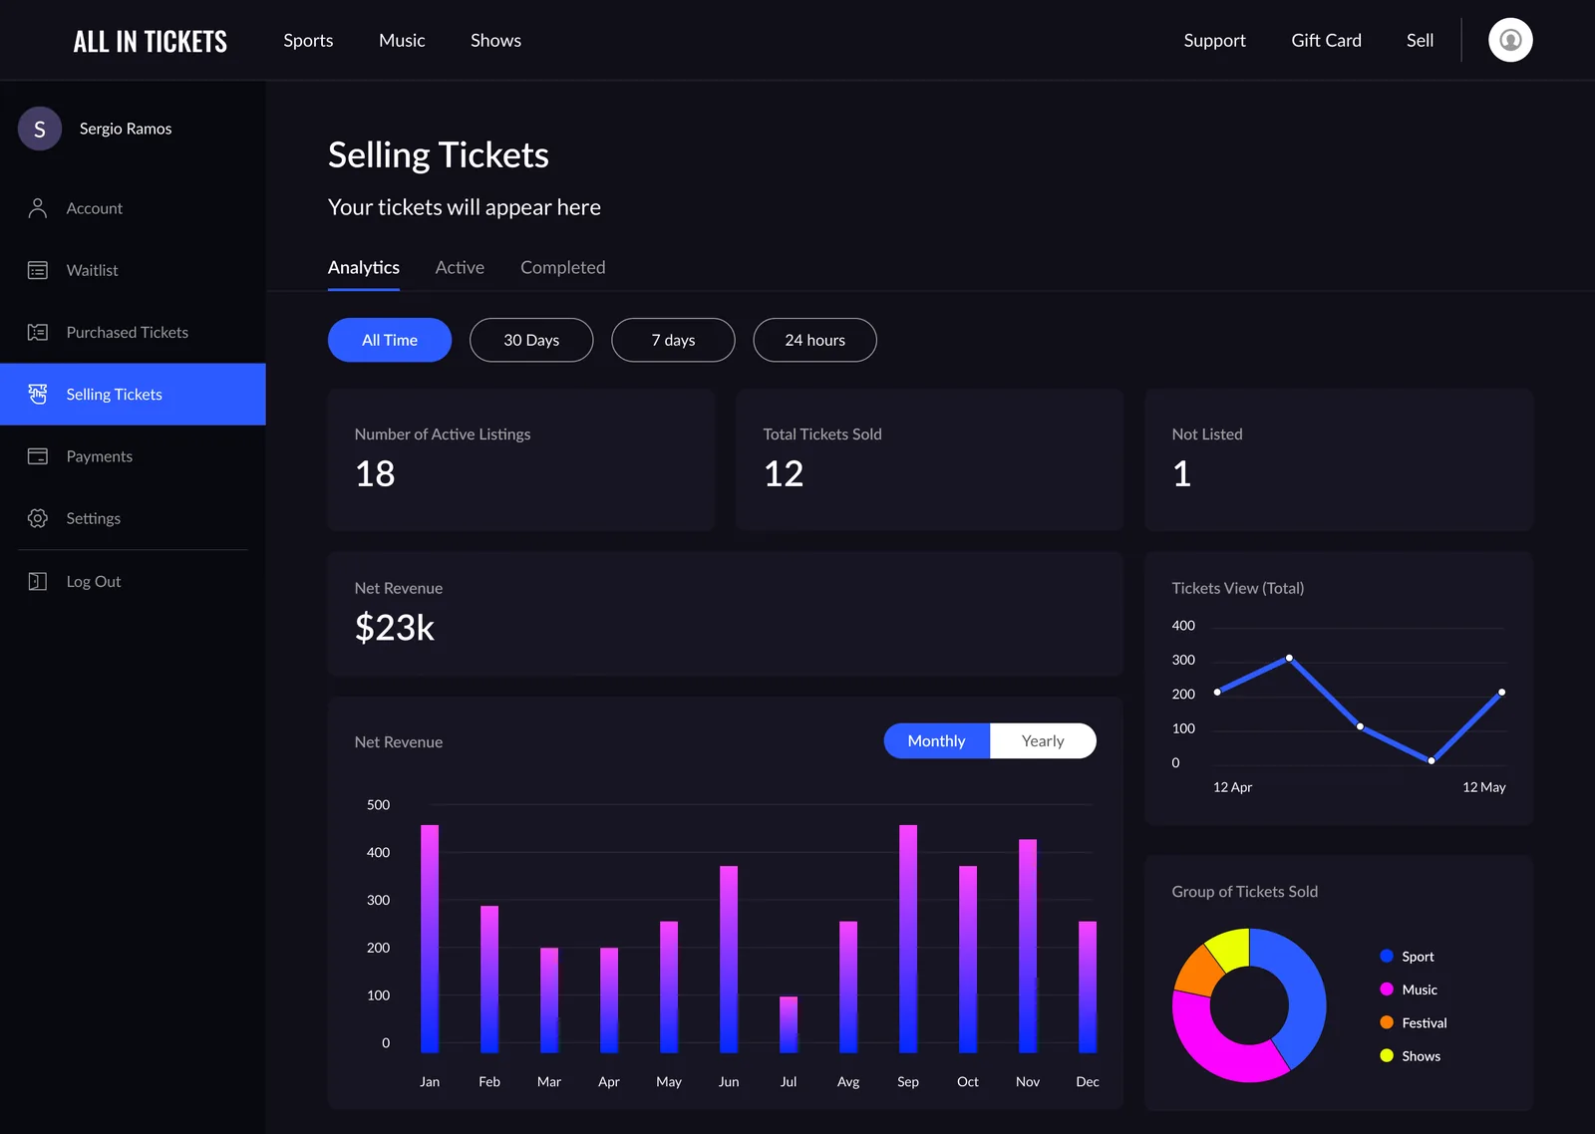Click the Festival orange legend dot

pos(1387,1022)
